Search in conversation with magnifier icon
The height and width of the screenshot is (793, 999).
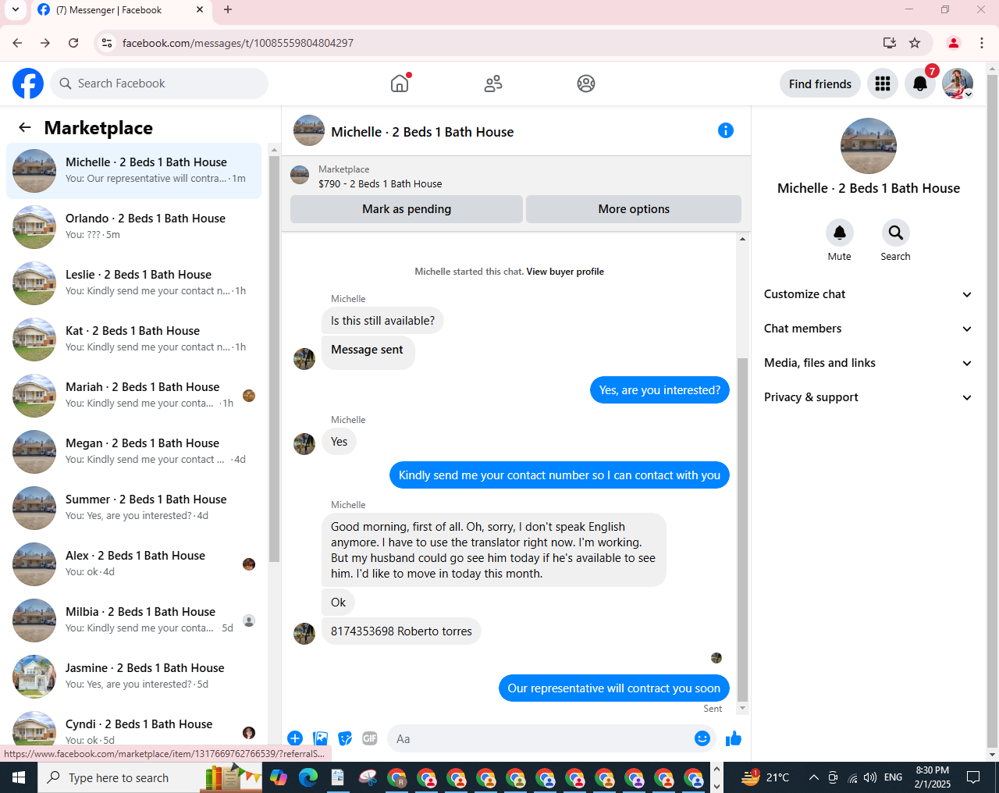896,233
